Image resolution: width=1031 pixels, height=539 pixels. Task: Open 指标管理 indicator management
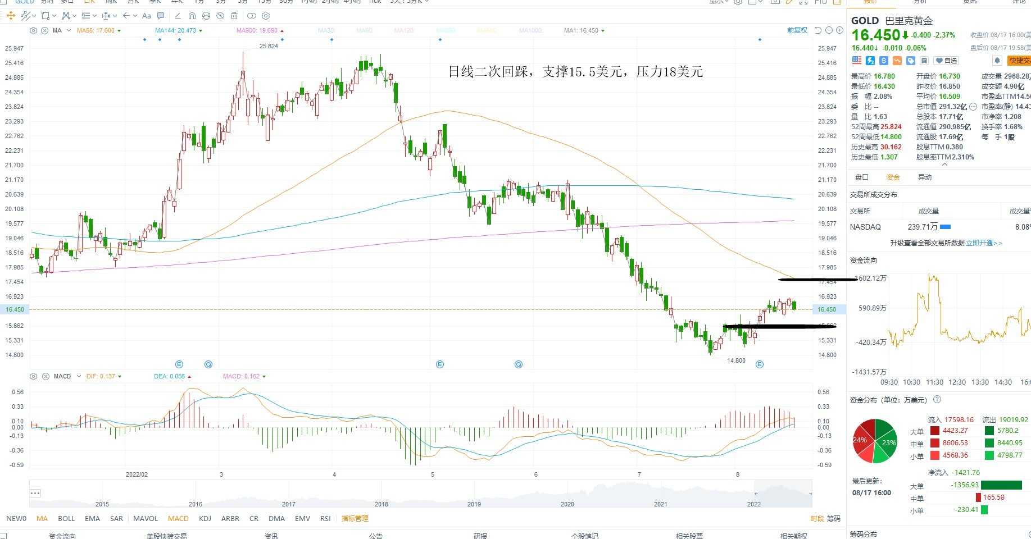355,519
